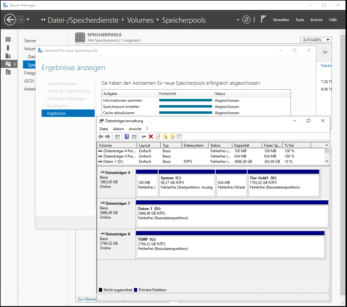The image size is (347, 307).
Task: Select File and Storage Services sidebar icon
Action: click(x=8, y=64)
